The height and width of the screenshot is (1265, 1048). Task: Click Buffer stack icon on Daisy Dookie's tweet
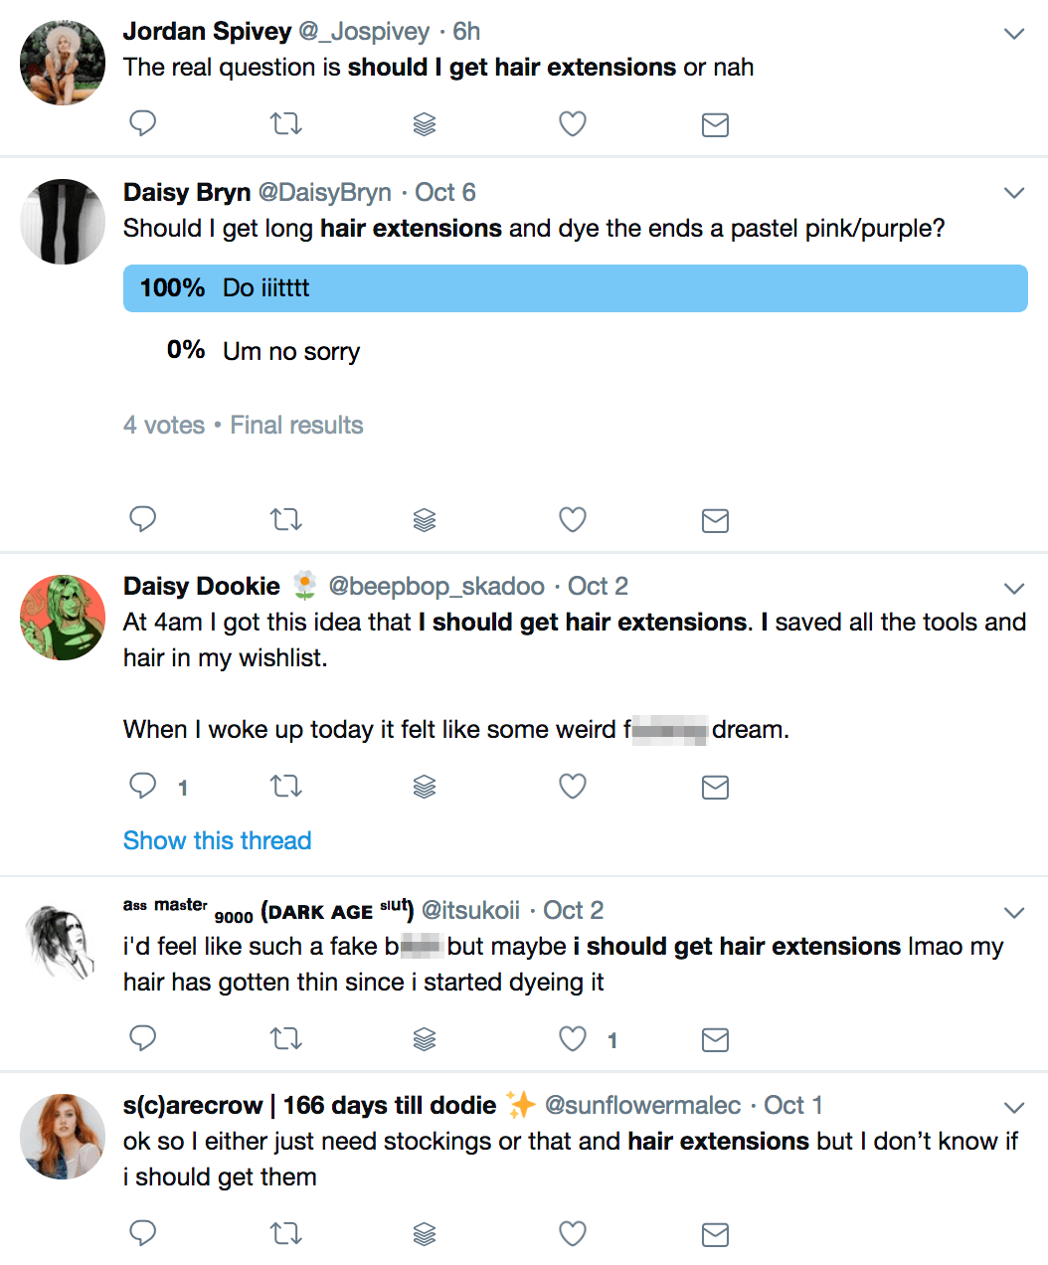[x=425, y=787]
